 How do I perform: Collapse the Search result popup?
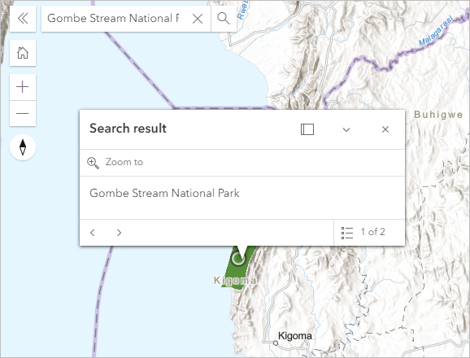coord(346,129)
